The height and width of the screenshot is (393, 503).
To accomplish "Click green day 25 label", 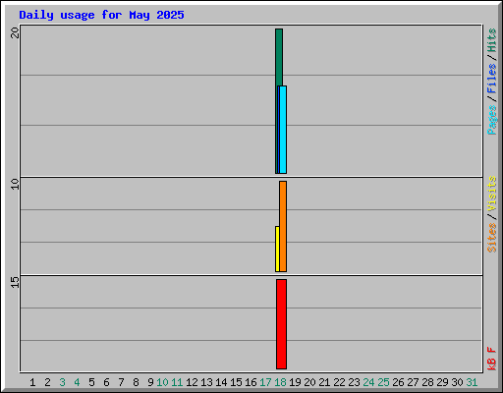I will (x=383, y=382).
